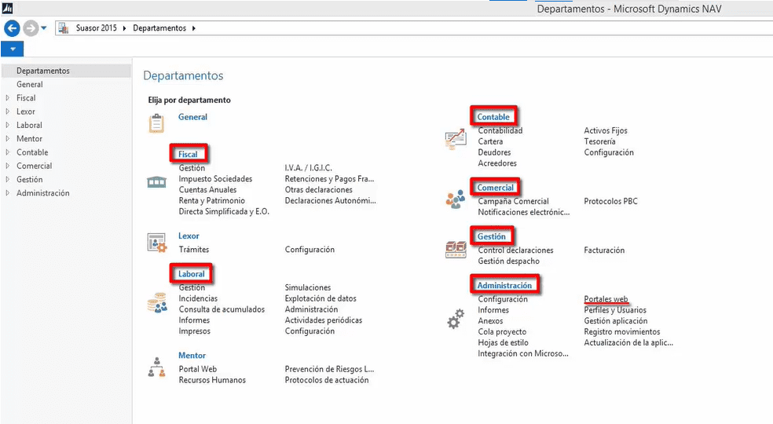Screen dimensions: 773x424
Task: Open I.V.A. / I.G.I.C. link
Action: pos(308,168)
